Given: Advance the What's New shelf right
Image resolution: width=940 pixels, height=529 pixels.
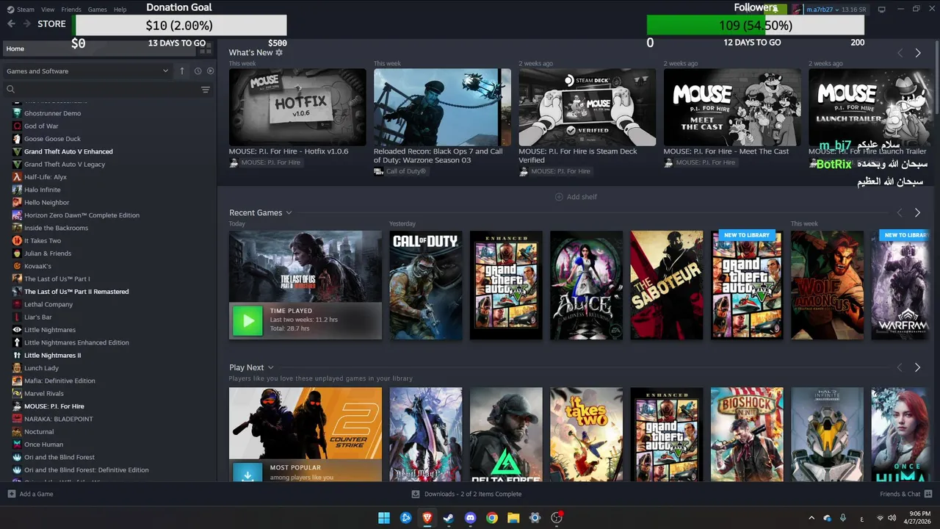Looking at the screenshot, I should [x=917, y=53].
